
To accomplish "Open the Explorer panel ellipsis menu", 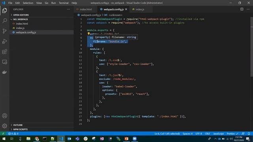I will tap(68, 9).
